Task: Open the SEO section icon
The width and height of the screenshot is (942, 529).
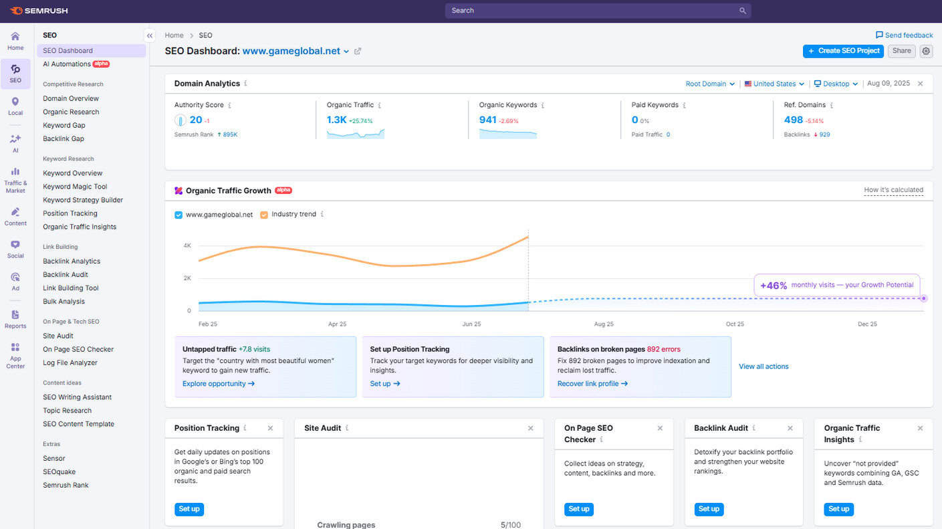Action: click(x=15, y=74)
